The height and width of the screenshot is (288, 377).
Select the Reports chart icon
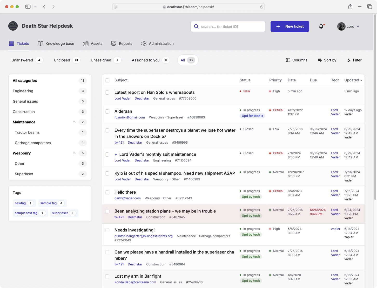tap(114, 44)
